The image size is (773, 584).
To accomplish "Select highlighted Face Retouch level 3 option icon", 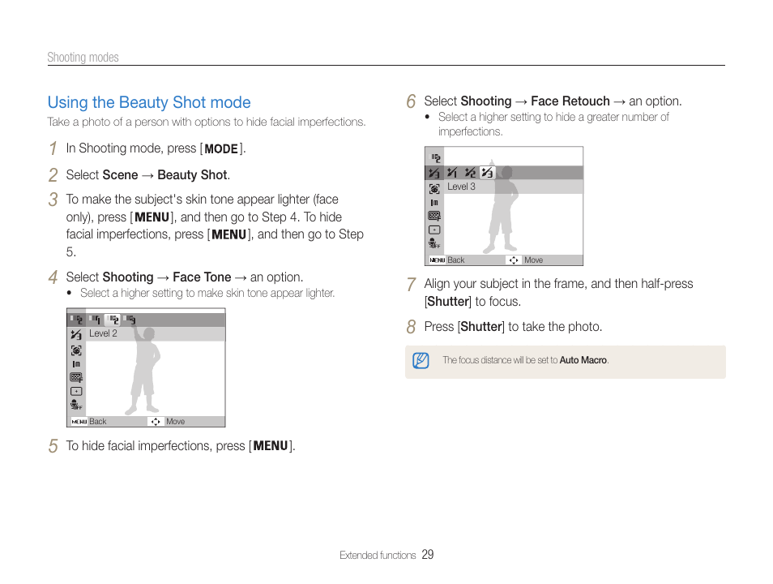I will tap(487, 172).
